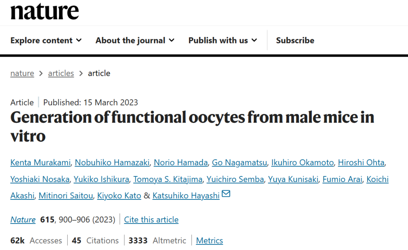Open Cite this article link
Image resolution: width=408 pixels, height=250 pixels.
click(x=151, y=219)
